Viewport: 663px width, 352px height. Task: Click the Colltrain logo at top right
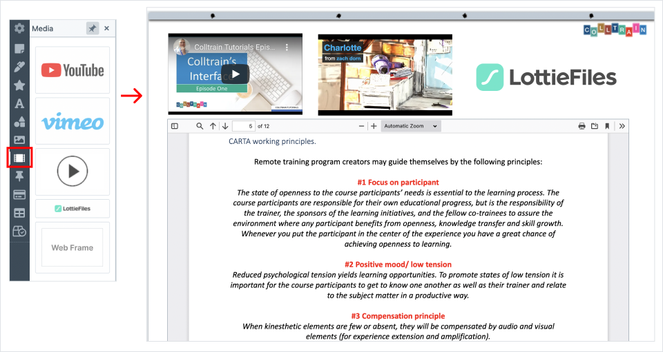(615, 30)
